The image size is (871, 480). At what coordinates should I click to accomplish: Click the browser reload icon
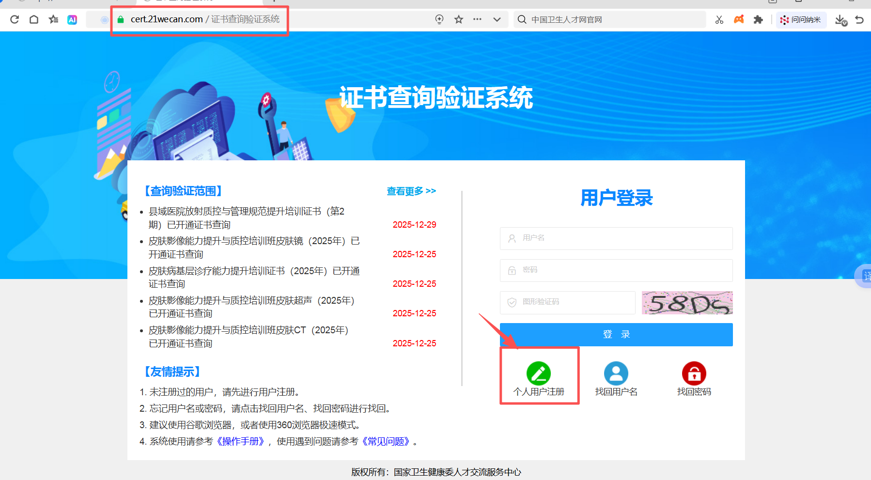15,19
